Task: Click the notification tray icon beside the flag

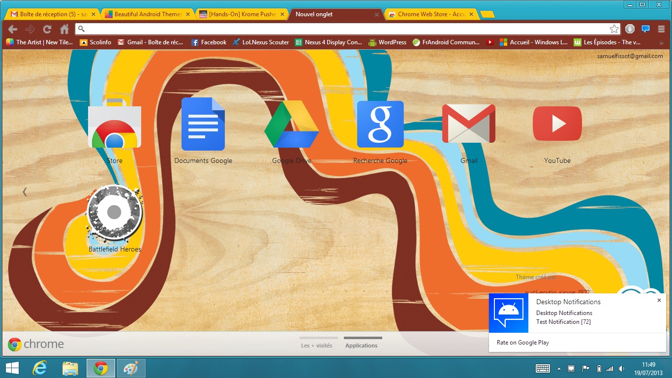Action: [x=571, y=368]
